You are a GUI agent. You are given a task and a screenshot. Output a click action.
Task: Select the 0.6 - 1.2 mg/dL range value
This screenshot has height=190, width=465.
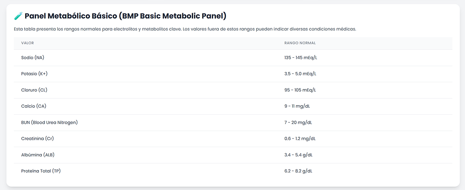point(300,138)
